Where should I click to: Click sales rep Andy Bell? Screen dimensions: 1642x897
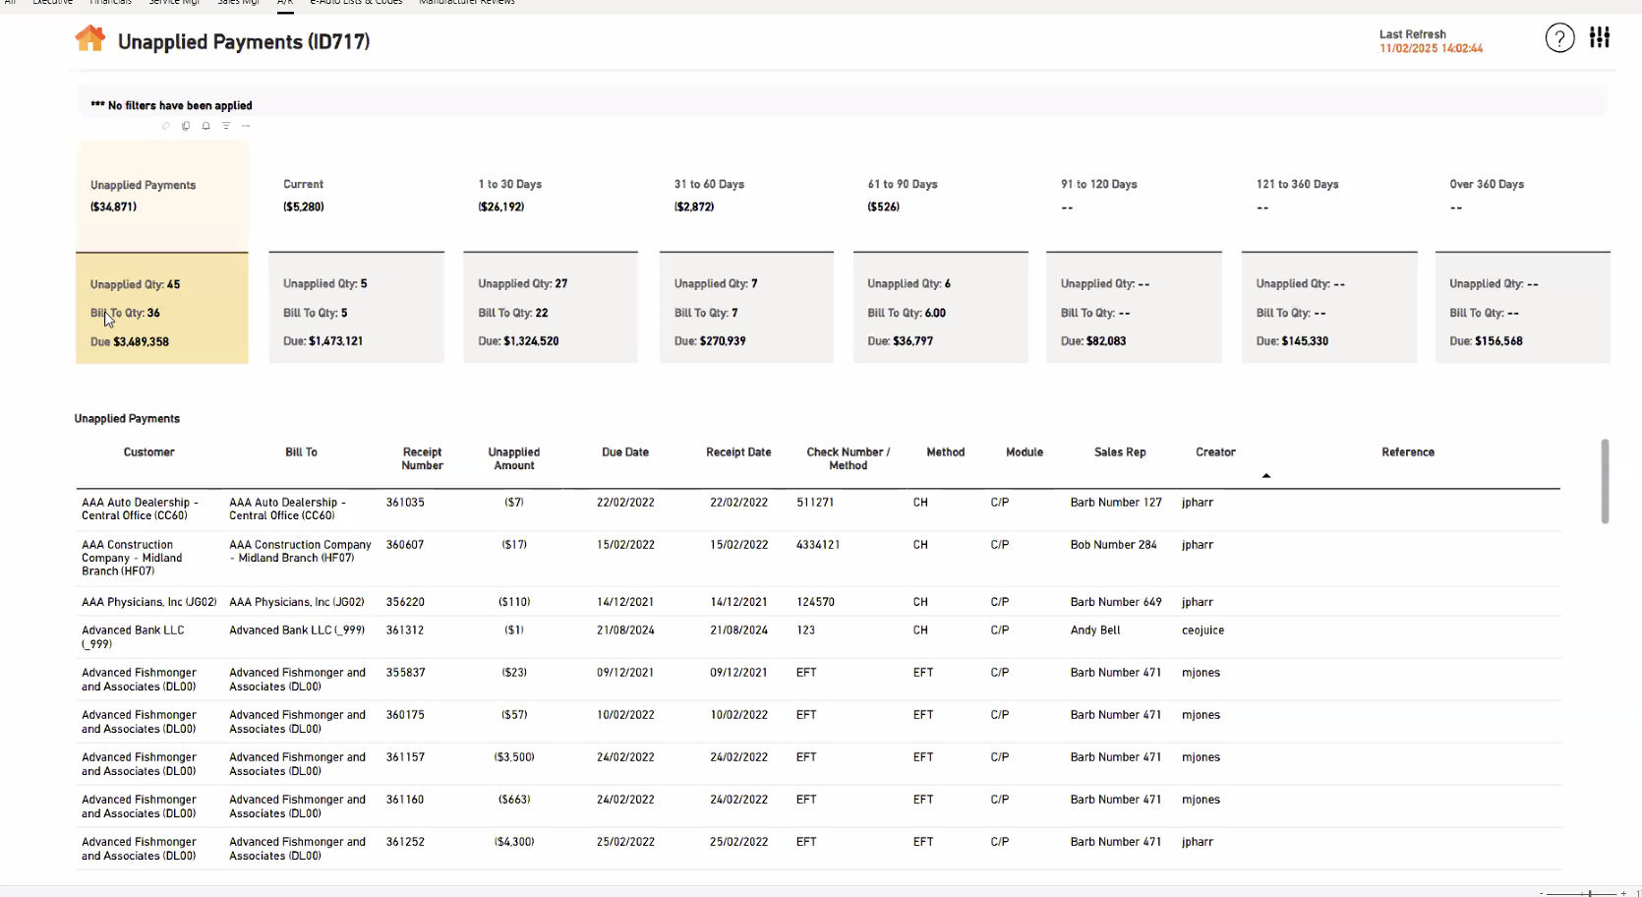1095,630
